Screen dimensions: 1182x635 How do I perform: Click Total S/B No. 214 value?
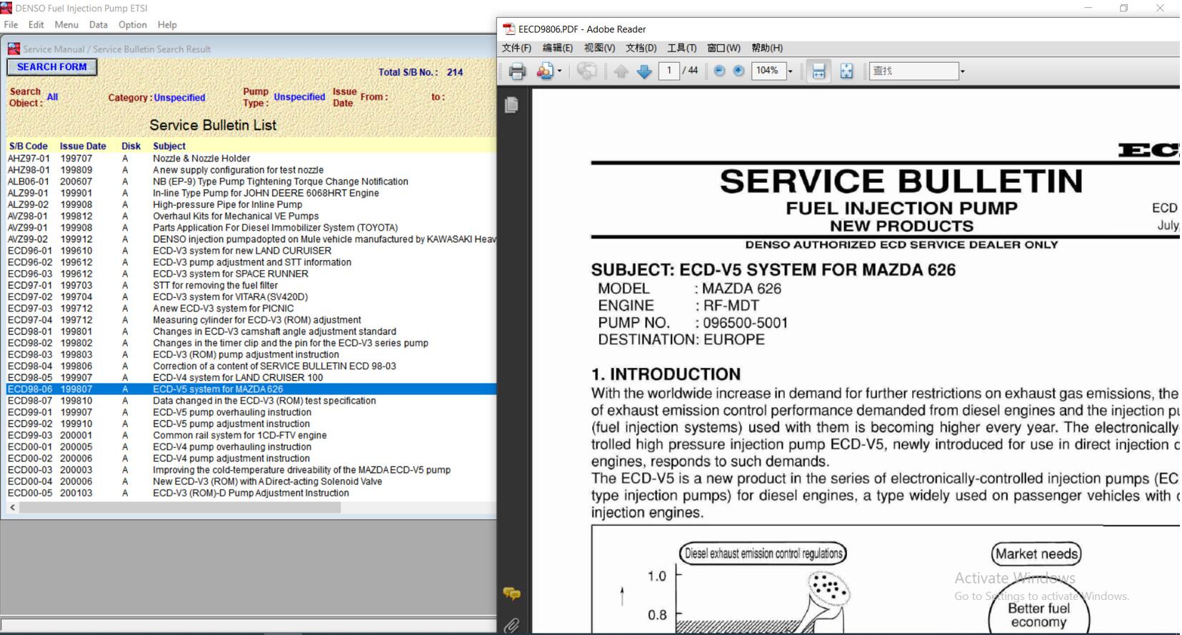[x=455, y=72]
